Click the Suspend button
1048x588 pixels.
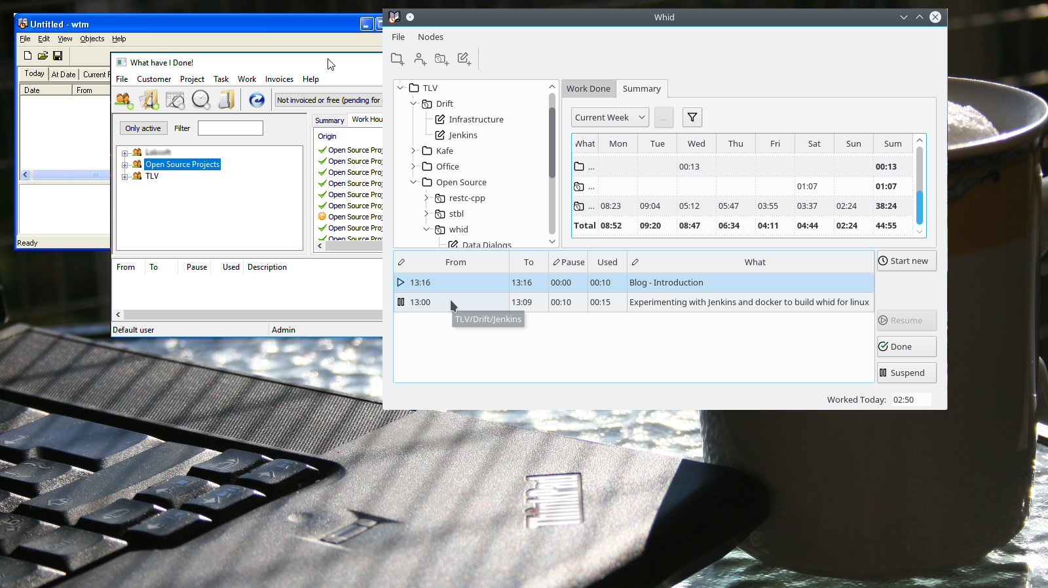tap(907, 373)
